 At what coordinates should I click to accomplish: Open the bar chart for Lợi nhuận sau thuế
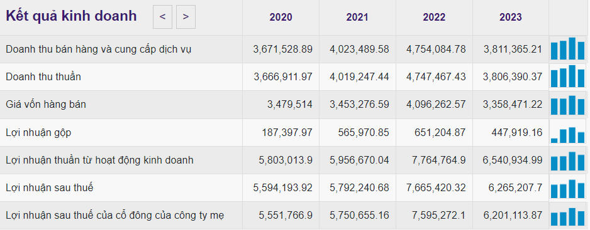568,187
